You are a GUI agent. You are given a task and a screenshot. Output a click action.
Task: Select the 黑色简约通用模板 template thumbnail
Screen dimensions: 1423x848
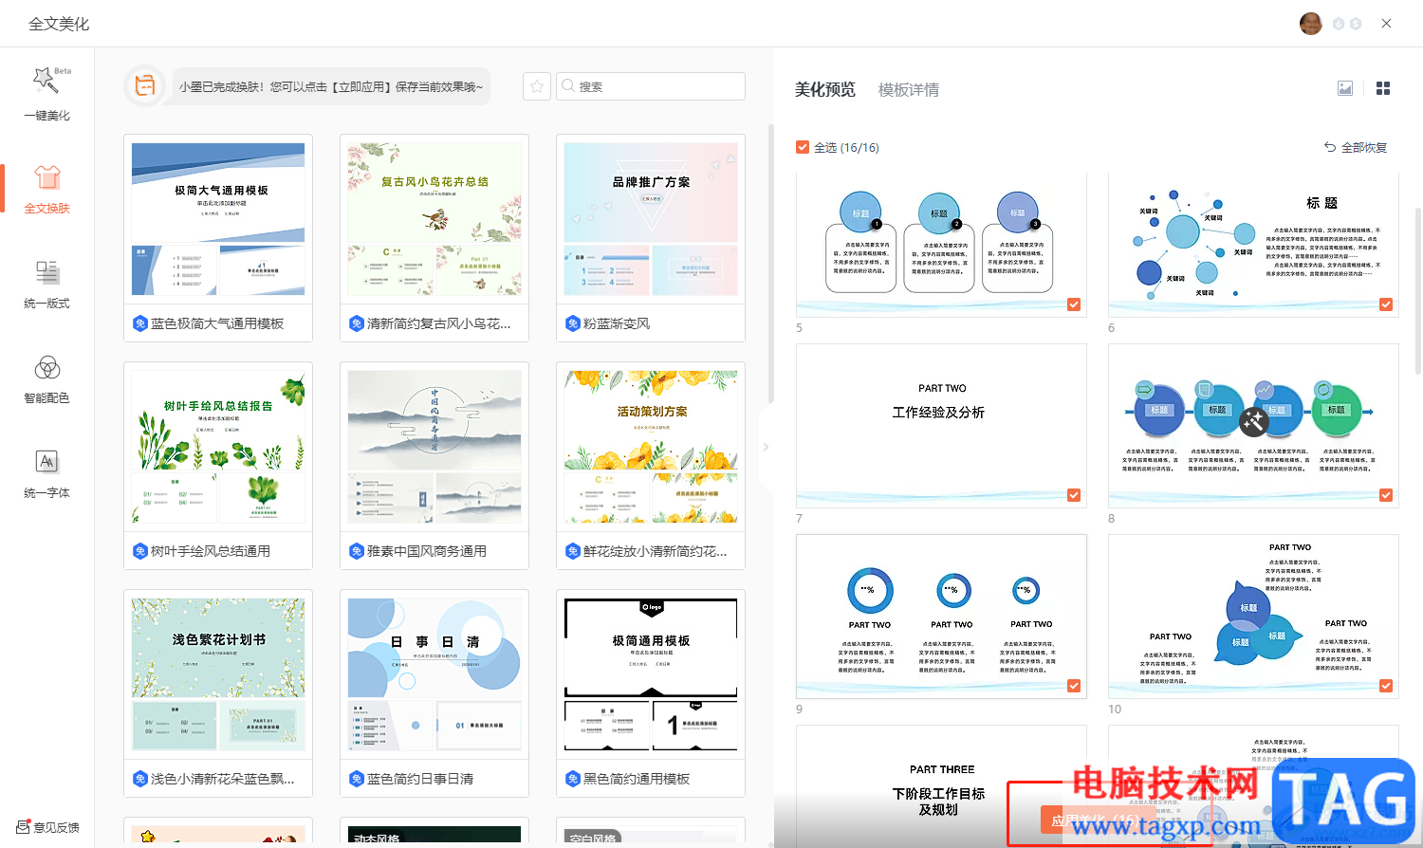coord(651,674)
